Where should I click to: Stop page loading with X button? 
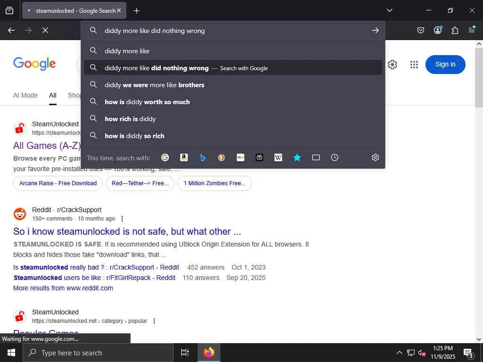coord(45,30)
